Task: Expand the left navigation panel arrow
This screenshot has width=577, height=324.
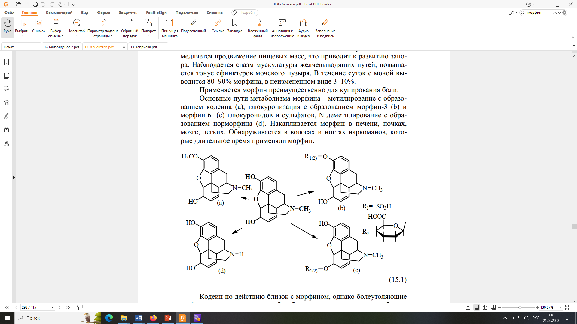Action: 14,177
